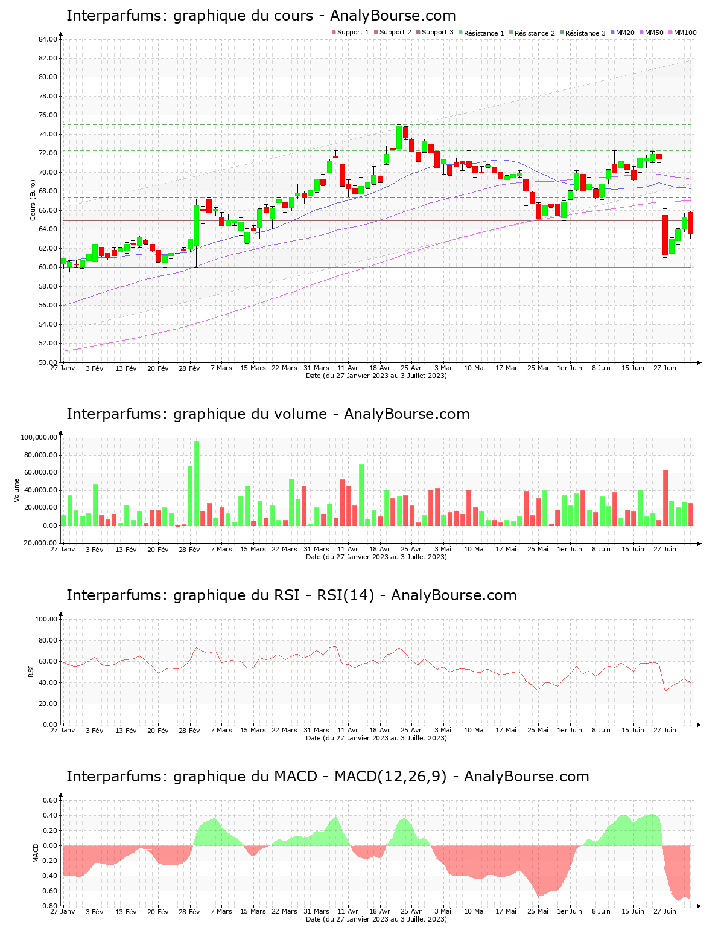Screen dimensions: 724x936
Task: Click the 'MACD' vertical axis label
Action: pos(36,853)
